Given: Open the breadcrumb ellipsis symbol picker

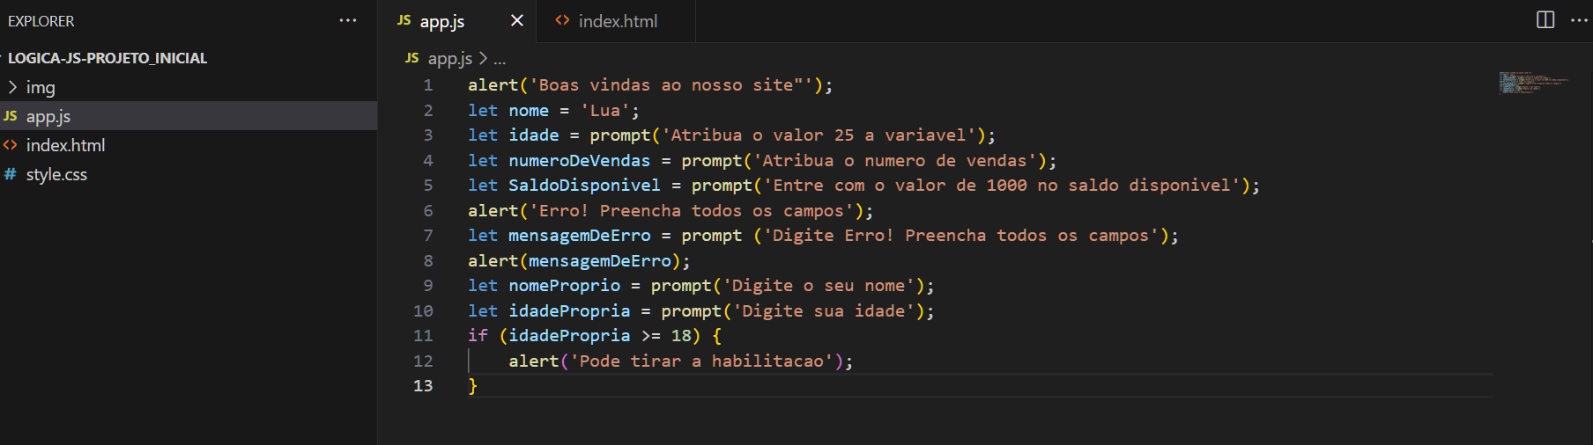Looking at the screenshot, I should coord(500,59).
